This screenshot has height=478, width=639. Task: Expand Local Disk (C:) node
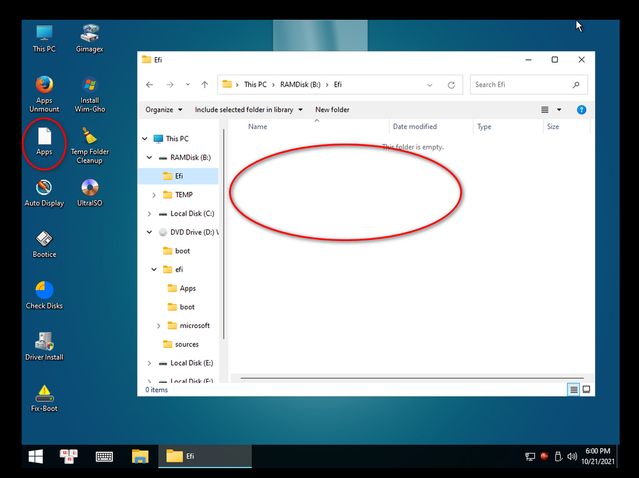pos(149,214)
